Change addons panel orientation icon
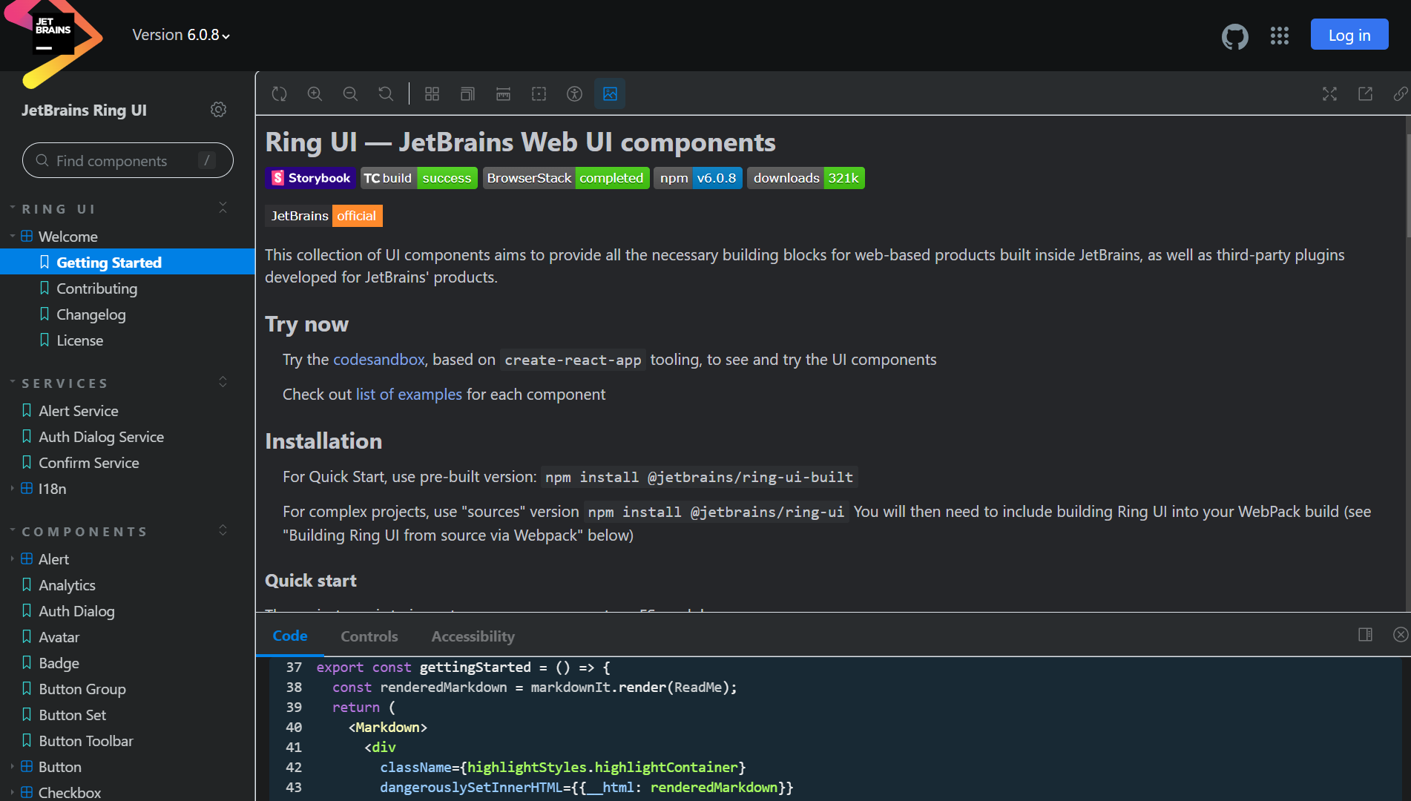Image resolution: width=1411 pixels, height=801 pixels. (1365, 635)
